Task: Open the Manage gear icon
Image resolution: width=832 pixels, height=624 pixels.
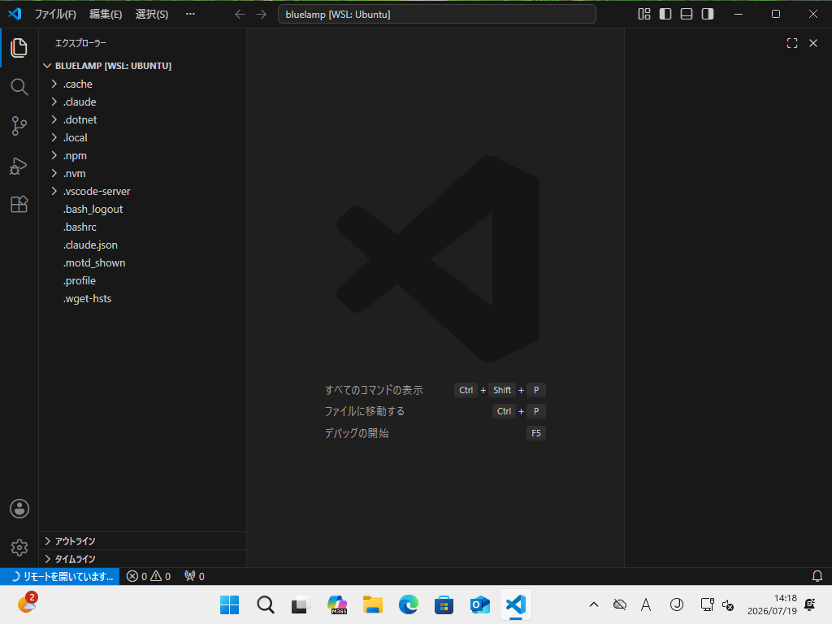Action: click(x=19, y=548)
